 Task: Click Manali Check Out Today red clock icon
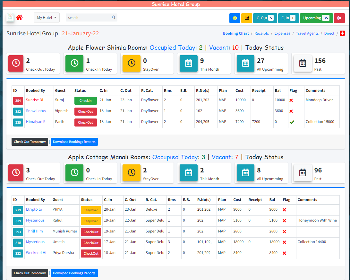click(16, 172)
